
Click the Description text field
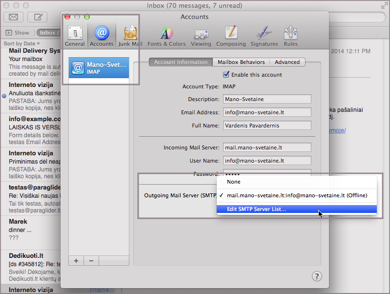click(267, 99)
